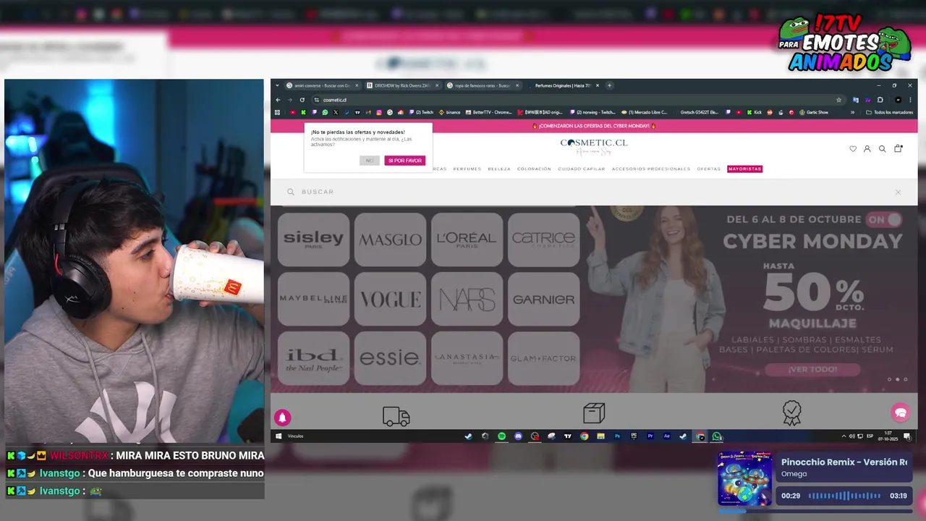This screenshot has height=521, width=926.
Task: Select the NARS brand tile
Action: 467,299
